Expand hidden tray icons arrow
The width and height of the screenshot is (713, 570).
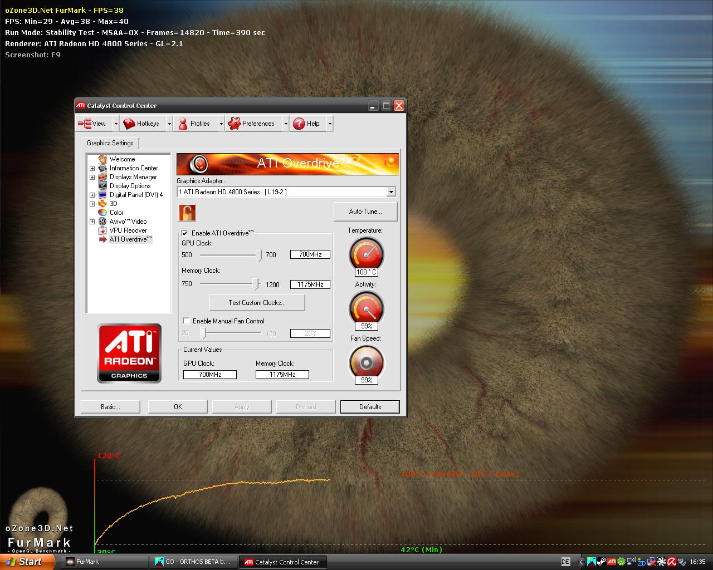(x=581, y=562)
